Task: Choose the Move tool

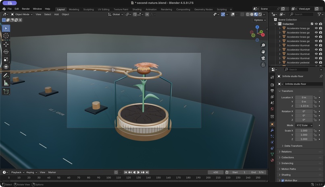Action: (6, 44)
